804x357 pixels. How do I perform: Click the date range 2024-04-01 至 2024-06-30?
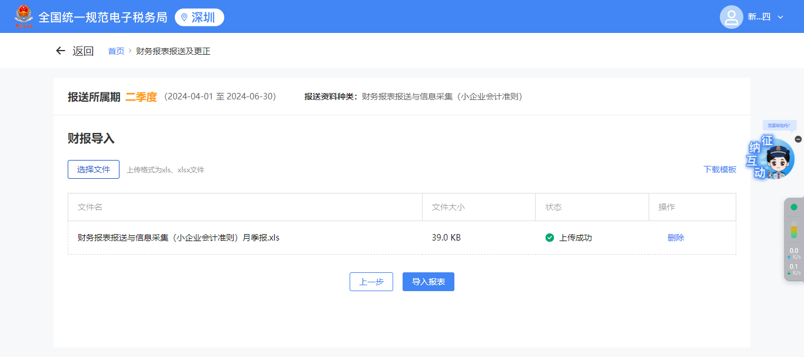[221, 96]
